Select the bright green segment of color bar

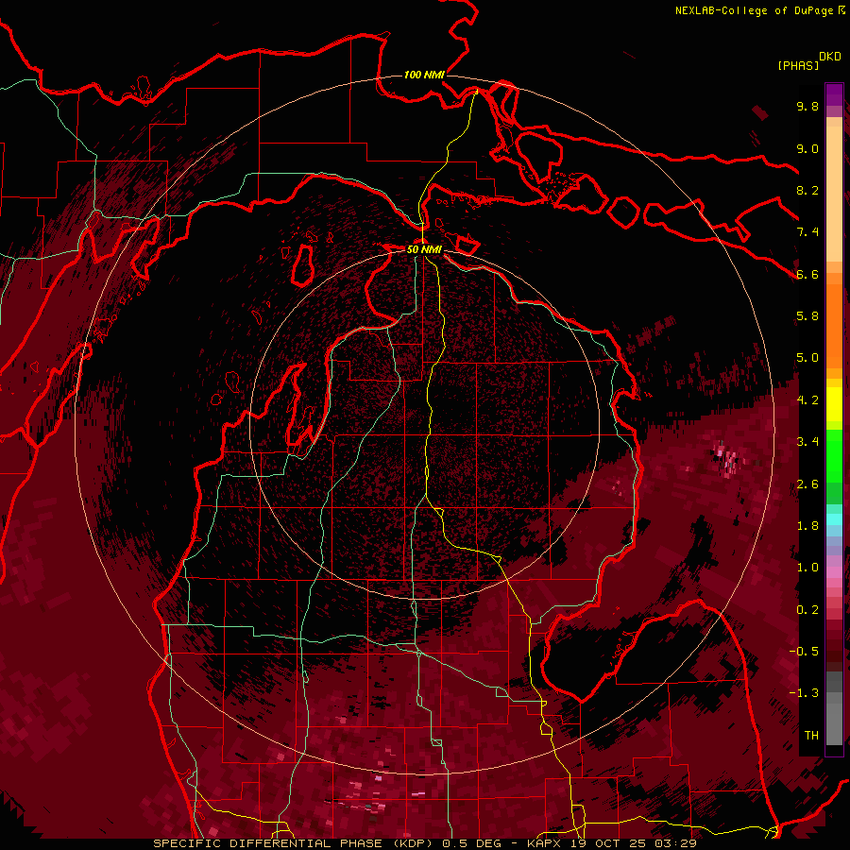834,457
